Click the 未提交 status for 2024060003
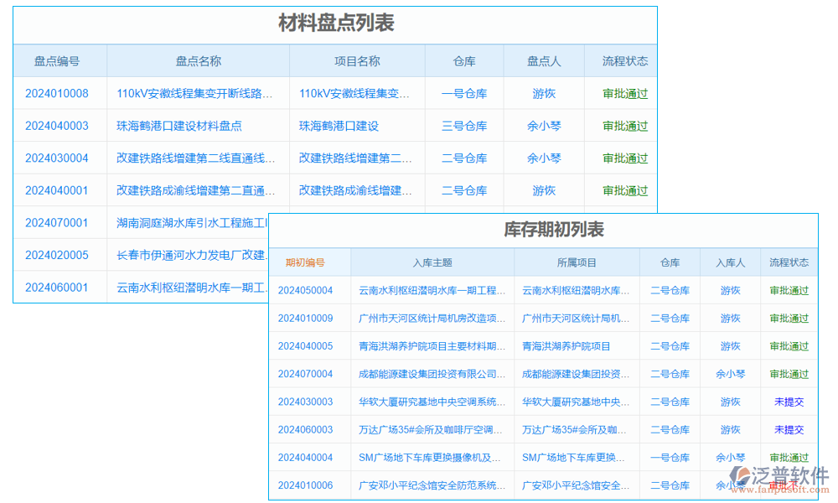This screenshot has width=838, height=503. coord(789,429)
